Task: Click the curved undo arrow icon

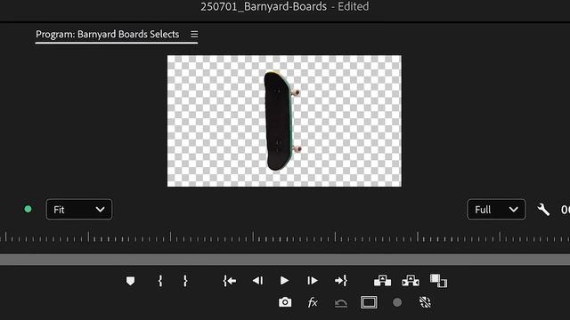Action: click(341, 303)
